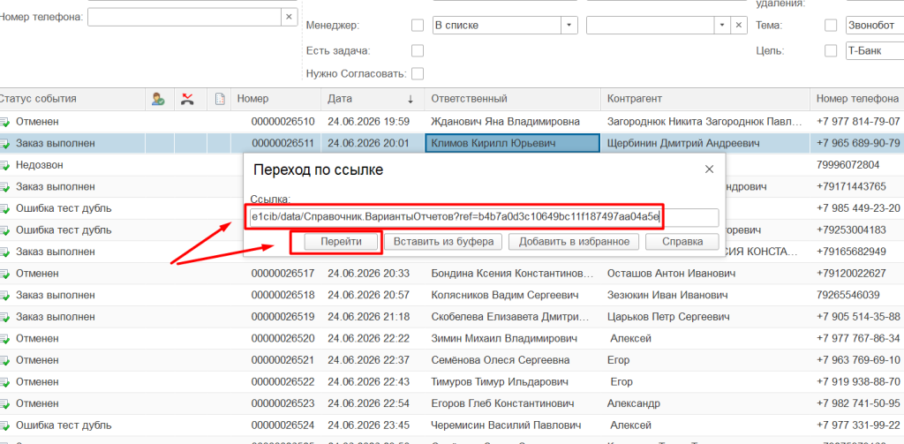Click status icon of row 00000026510

click(x=4, y=122)
